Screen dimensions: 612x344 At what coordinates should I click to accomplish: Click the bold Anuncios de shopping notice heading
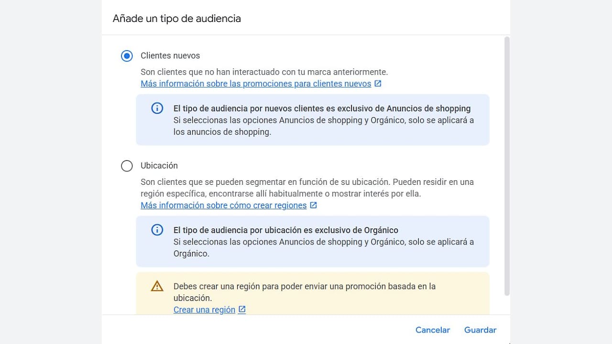click(x=322, y=108)
